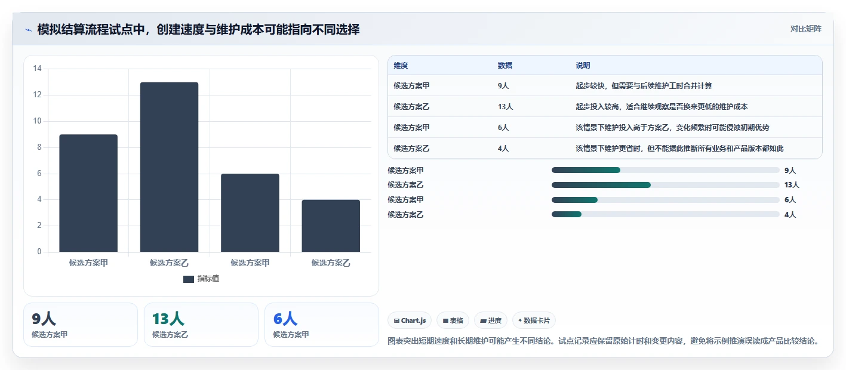Select the Chart.js tag pill
Screen dimensions: 846x370
[410, 320]
